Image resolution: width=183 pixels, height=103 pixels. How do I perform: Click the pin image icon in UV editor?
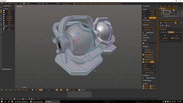pyautogui.click(x=29, y=99)
